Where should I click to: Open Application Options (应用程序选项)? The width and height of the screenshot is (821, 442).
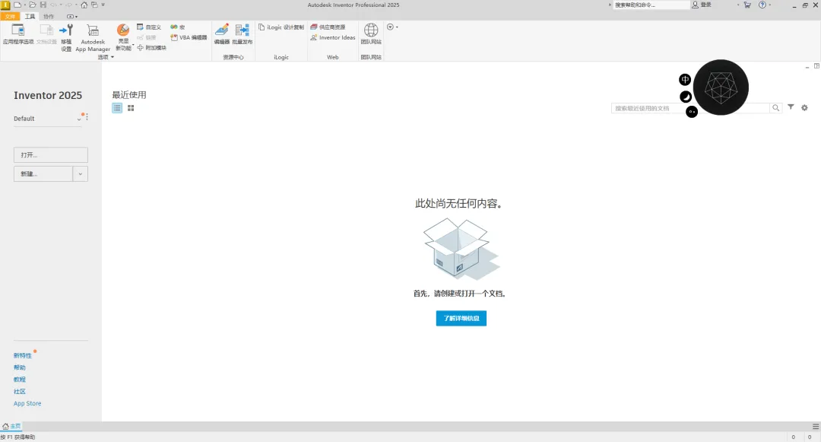pyautogui.click(x=17, y=34)
